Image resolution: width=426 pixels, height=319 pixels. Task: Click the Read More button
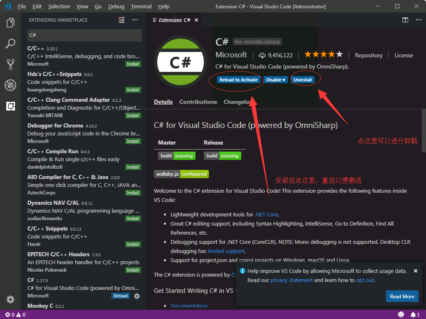tap(402, 297)
